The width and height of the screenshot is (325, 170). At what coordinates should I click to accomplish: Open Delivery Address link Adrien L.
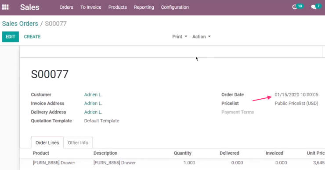pyautogui.click(x=93, y=112)
